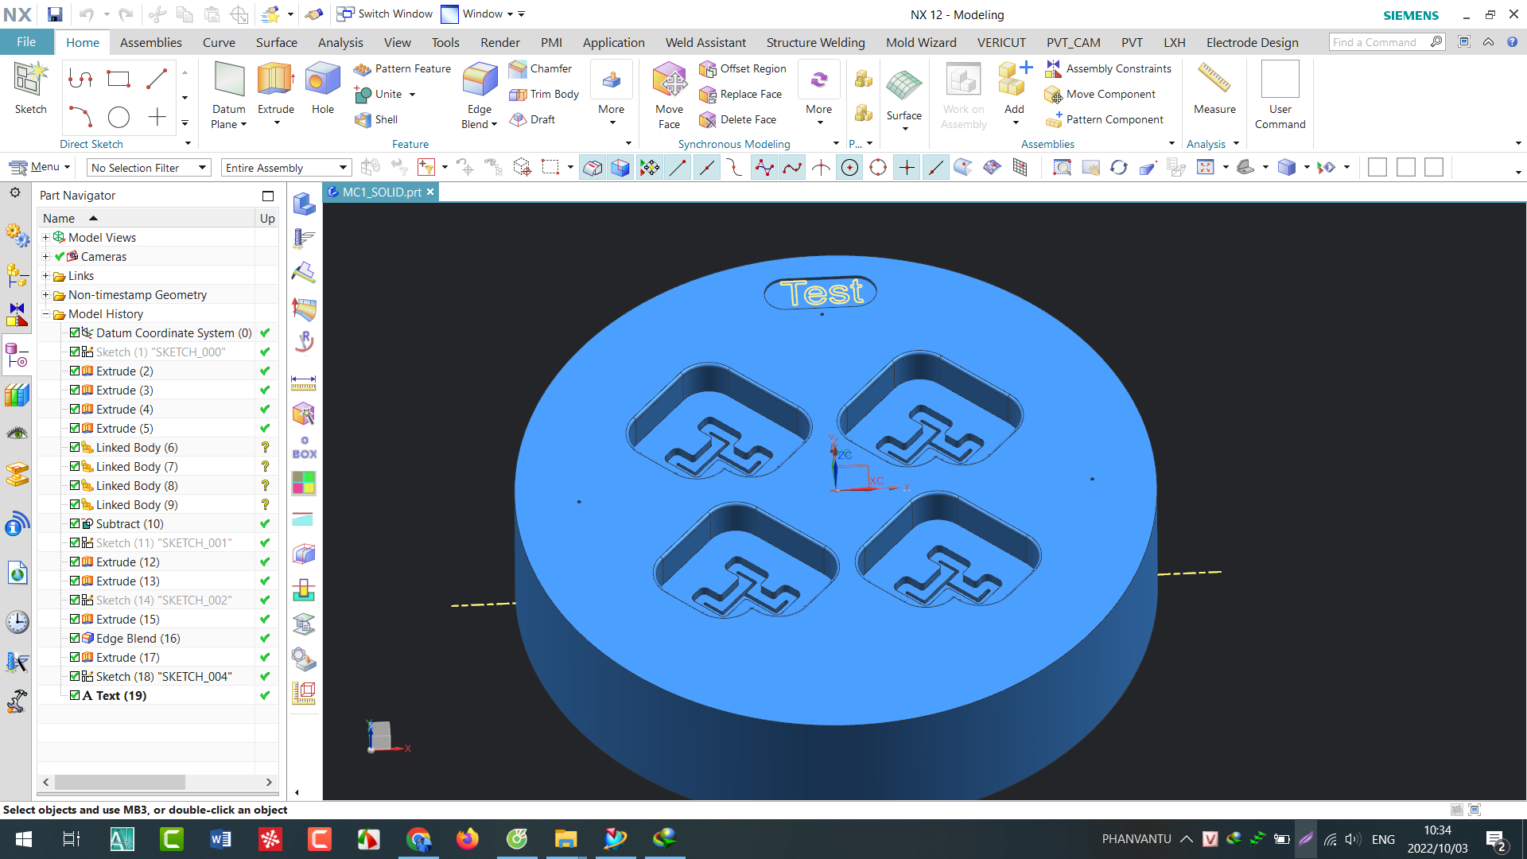Click the Sketch tool icon

click(30, 81)
